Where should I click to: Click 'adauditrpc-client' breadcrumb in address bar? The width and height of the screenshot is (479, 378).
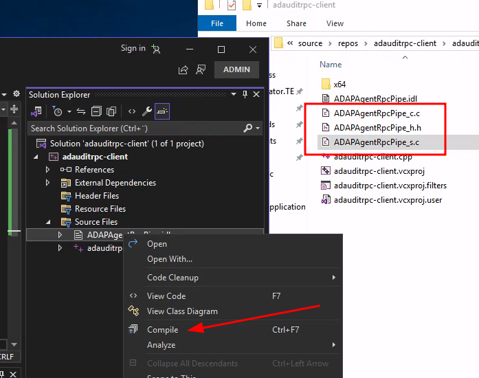405,43
